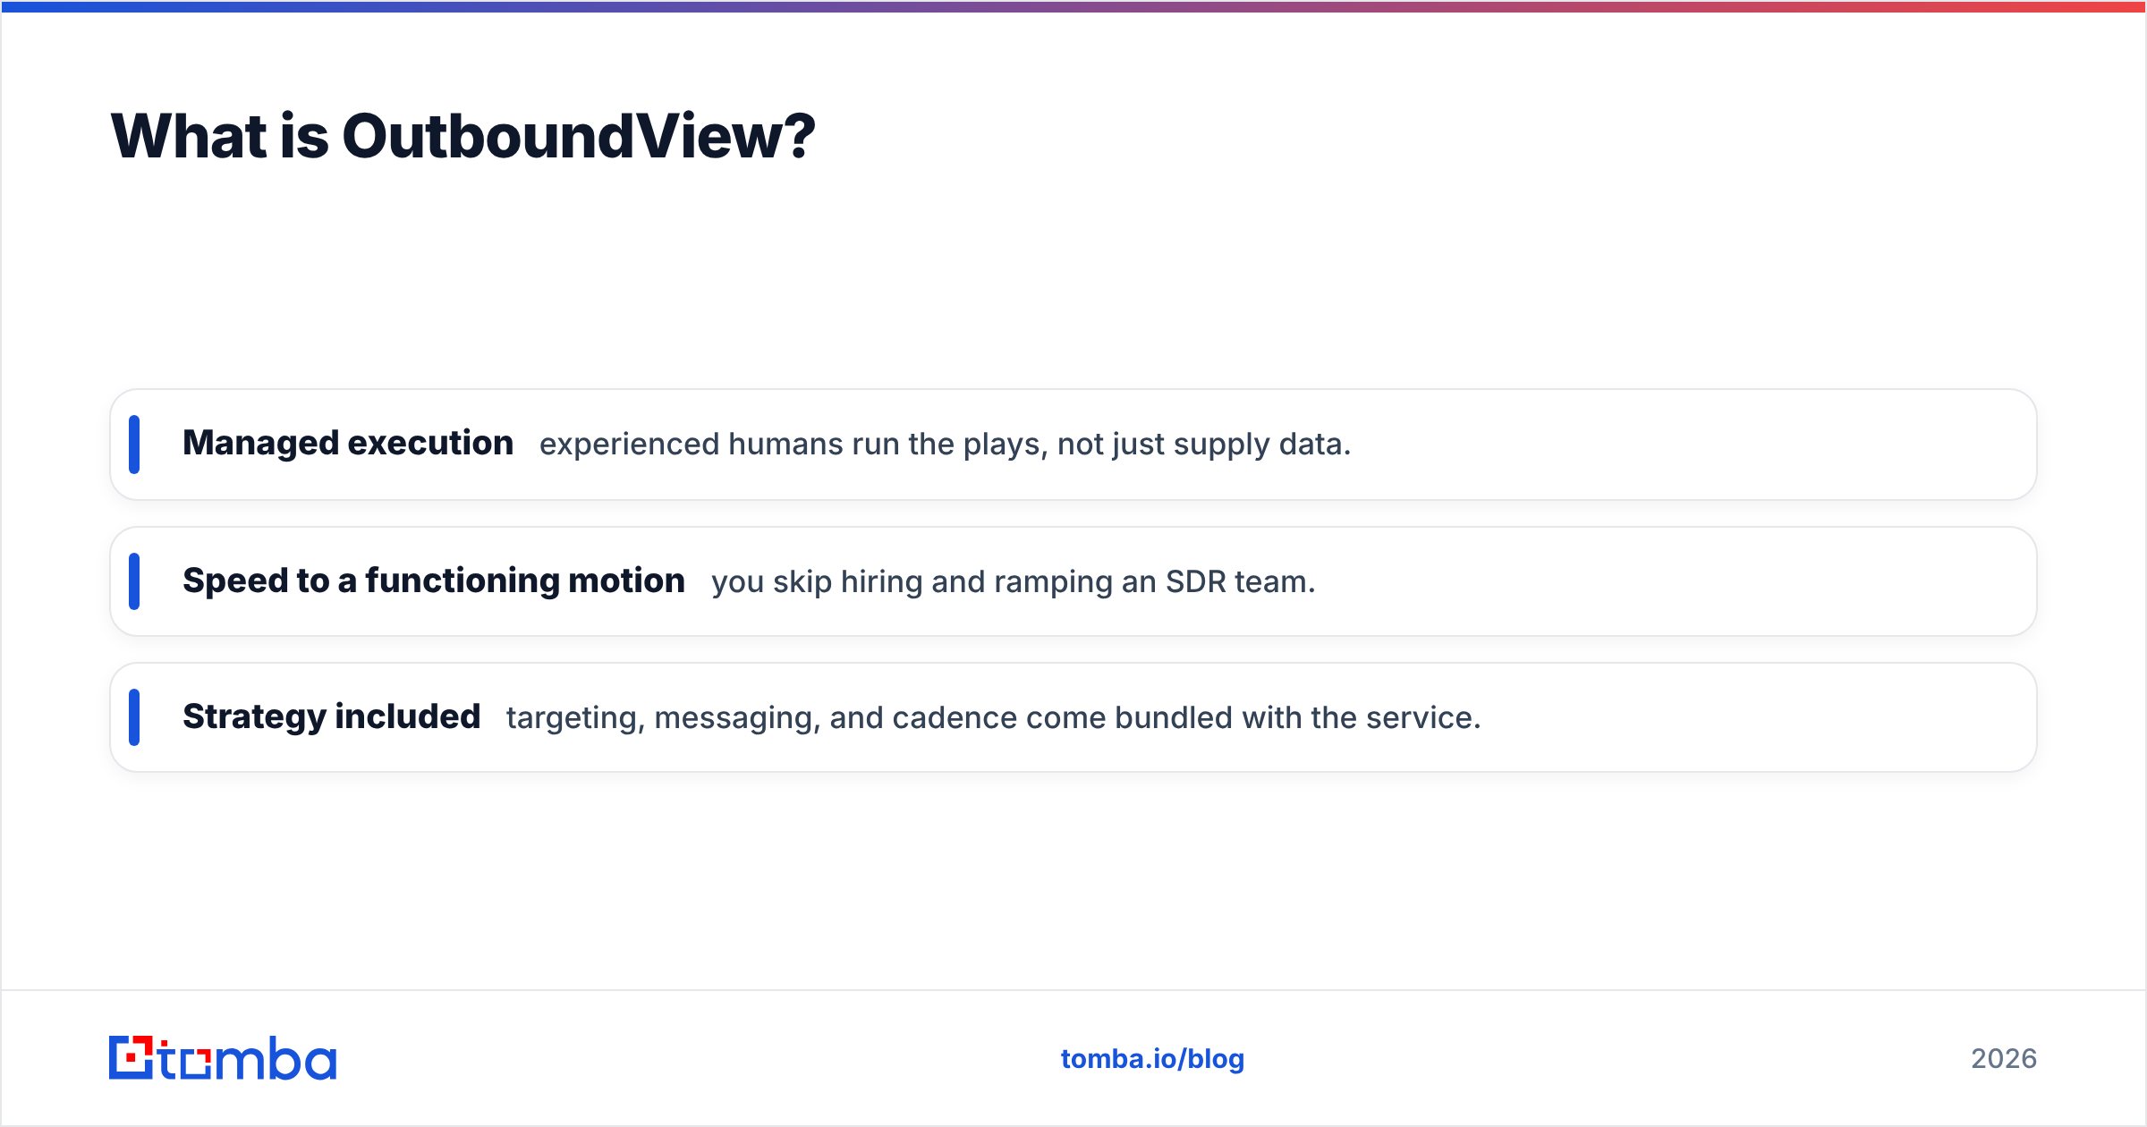
Task: Select the 'Managed execution' bold label
Action: pyautogui.click(x=348, y=444)
